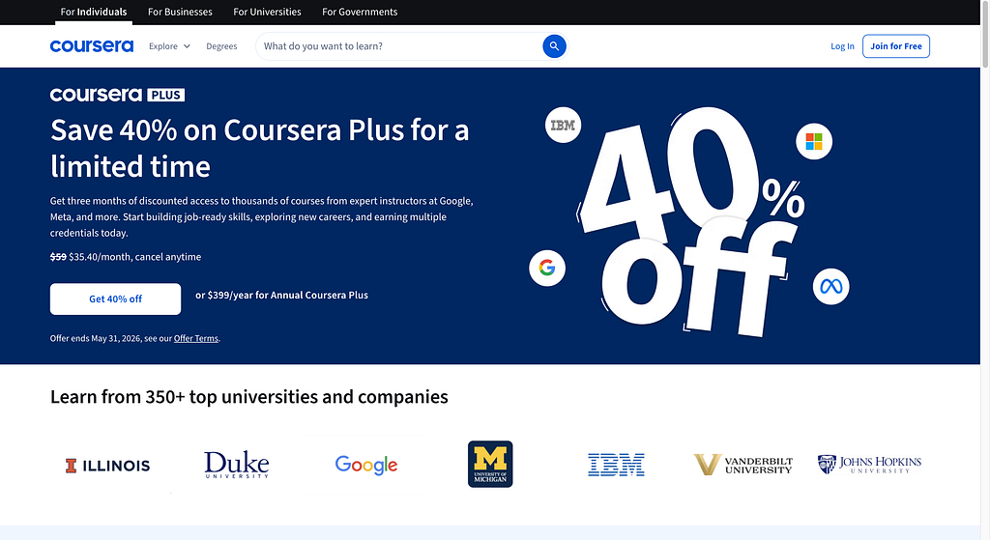Open the blue IBM partner logo

point(616,465)
